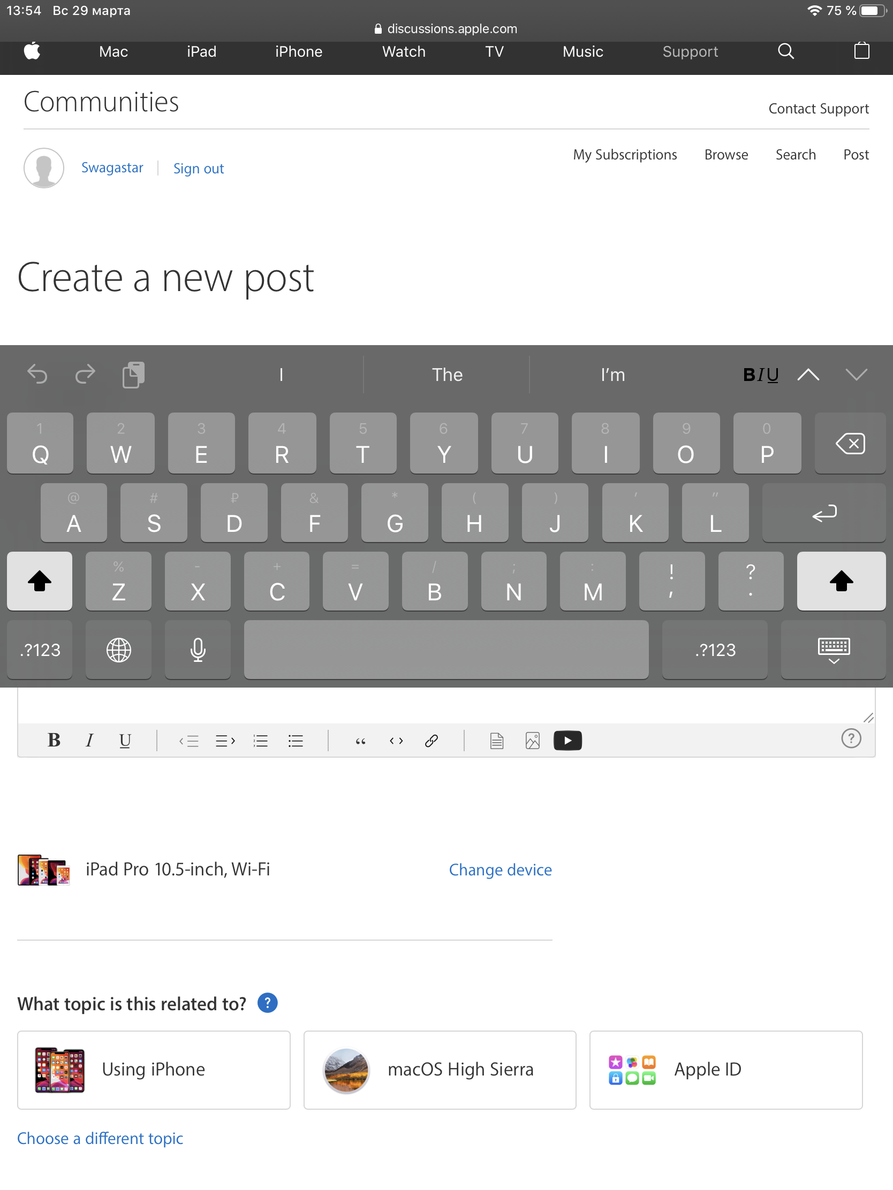Insert a video into the post

(x=567, y=740)
